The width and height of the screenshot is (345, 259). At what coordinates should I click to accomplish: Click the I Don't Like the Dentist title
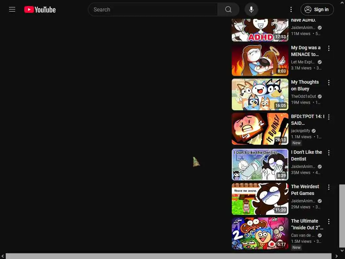307,155
